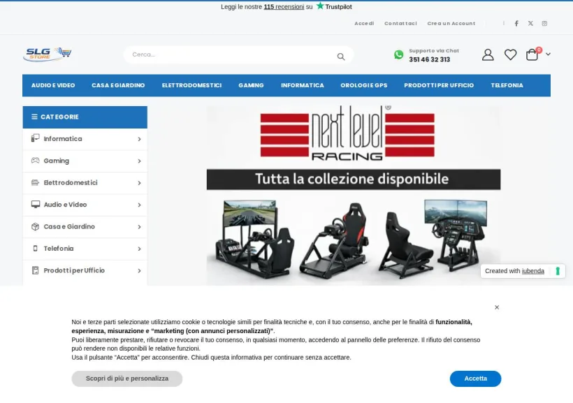The height and width of the screenshot is (403, 573).
Task: Open OROLOGI E GPS nav menu
Action: click(363, 85)
